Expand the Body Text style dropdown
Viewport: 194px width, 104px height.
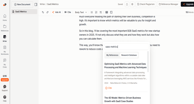click(x=81, y=12)
